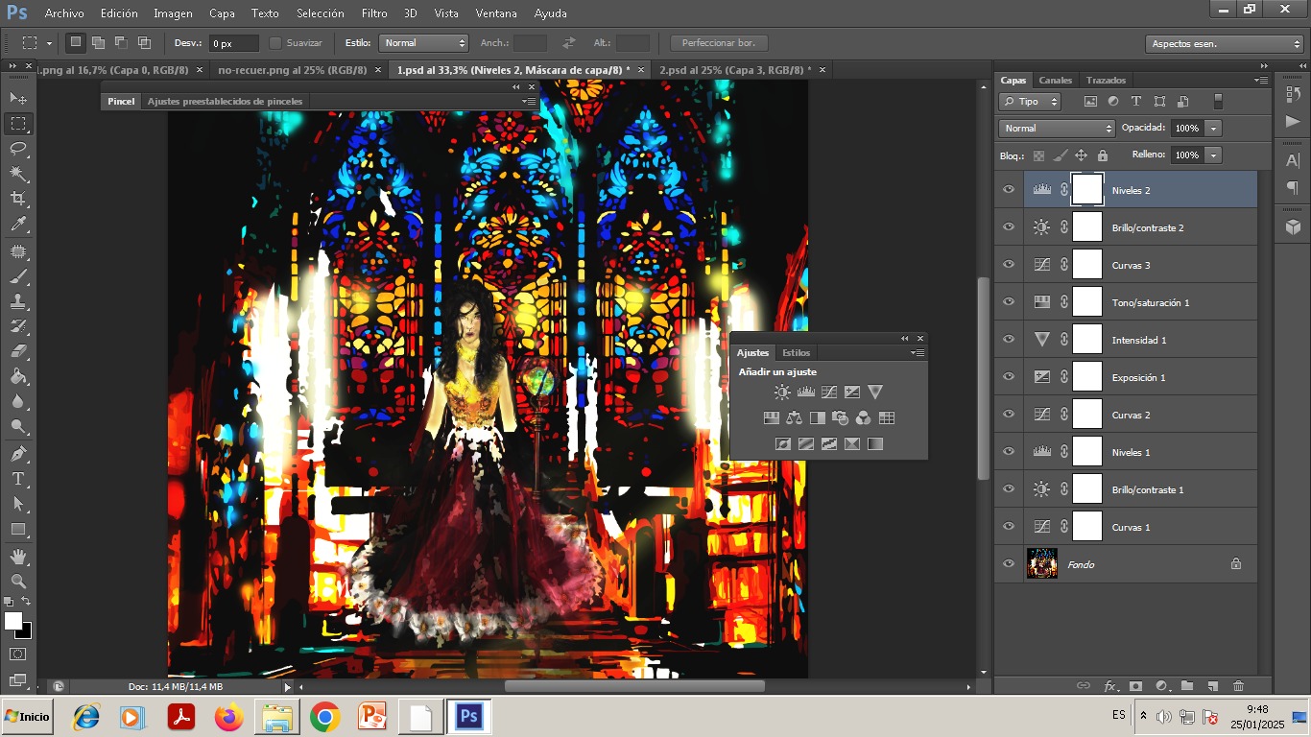Click the create new group folder icon
The width and height of the screenshot is (1311, 737).
[1187, 686]
